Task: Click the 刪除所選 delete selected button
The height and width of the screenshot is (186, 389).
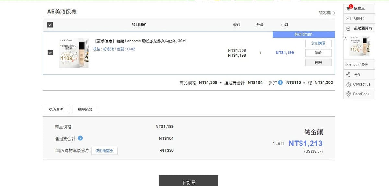Action: coord(85,110)
